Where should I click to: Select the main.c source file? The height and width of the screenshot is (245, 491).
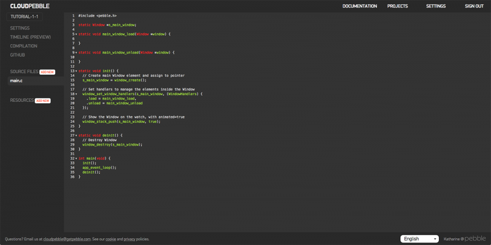tap(36, 81)
